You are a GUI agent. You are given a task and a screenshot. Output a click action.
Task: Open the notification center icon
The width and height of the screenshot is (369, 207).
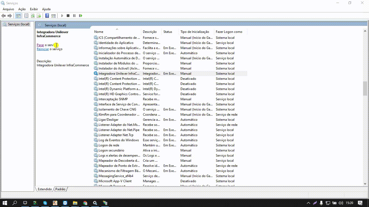(x=360, y=203)
